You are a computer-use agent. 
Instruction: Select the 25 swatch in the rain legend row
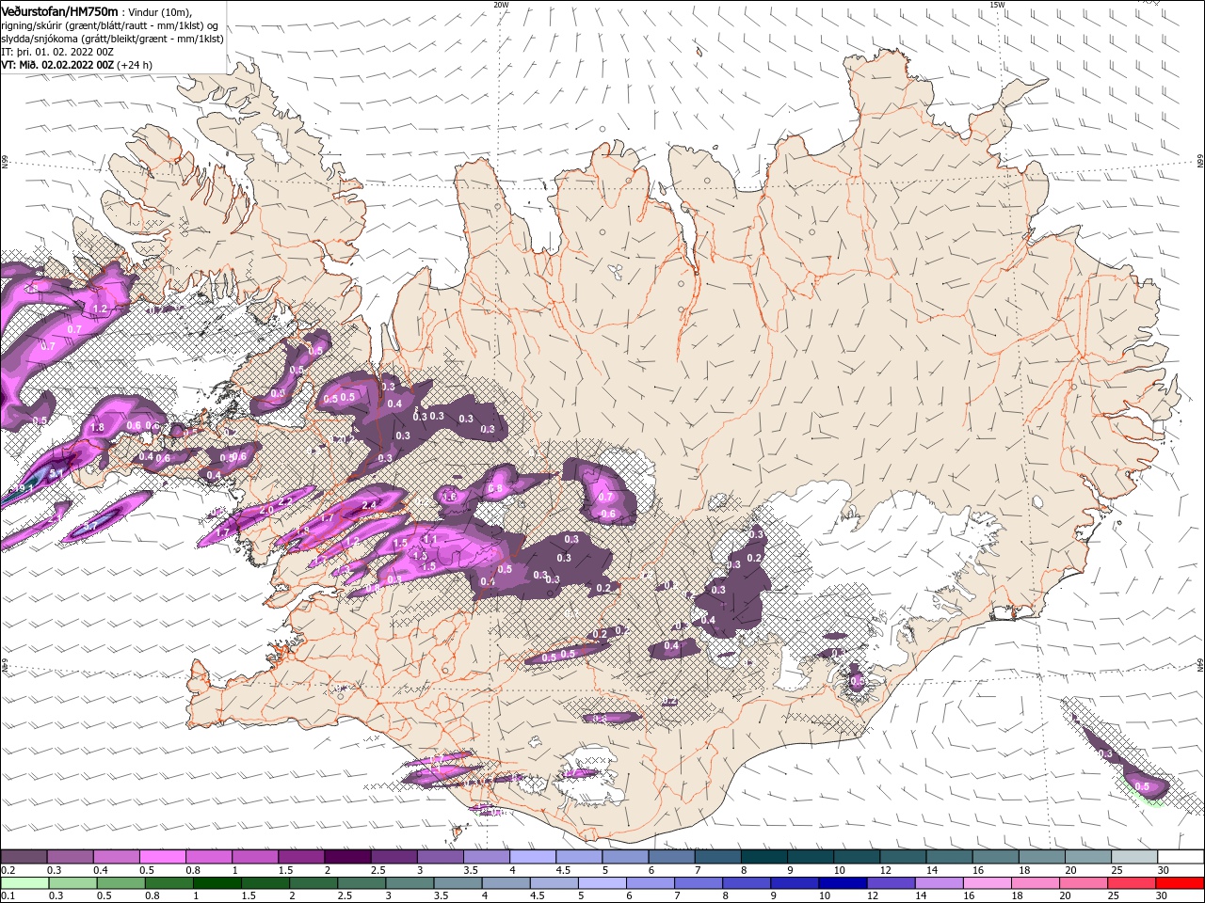click(1131, 883)
